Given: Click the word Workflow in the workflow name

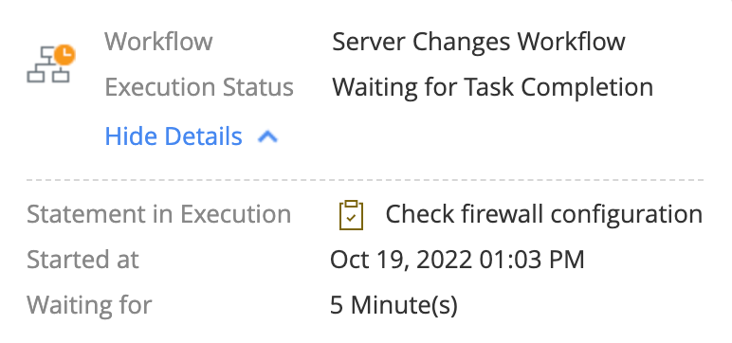Looking at the screenshot, I should click(571, 42).
